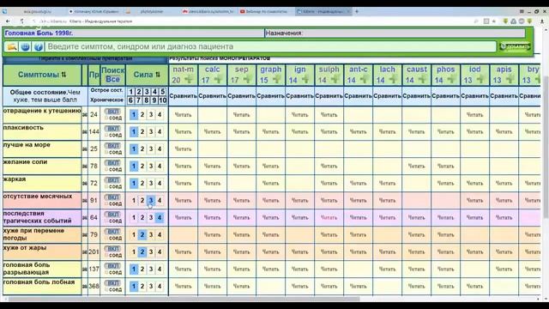Set strength 4 for отвращение к утешению
This screenshot has width=549, height=309.
(160, 115)
